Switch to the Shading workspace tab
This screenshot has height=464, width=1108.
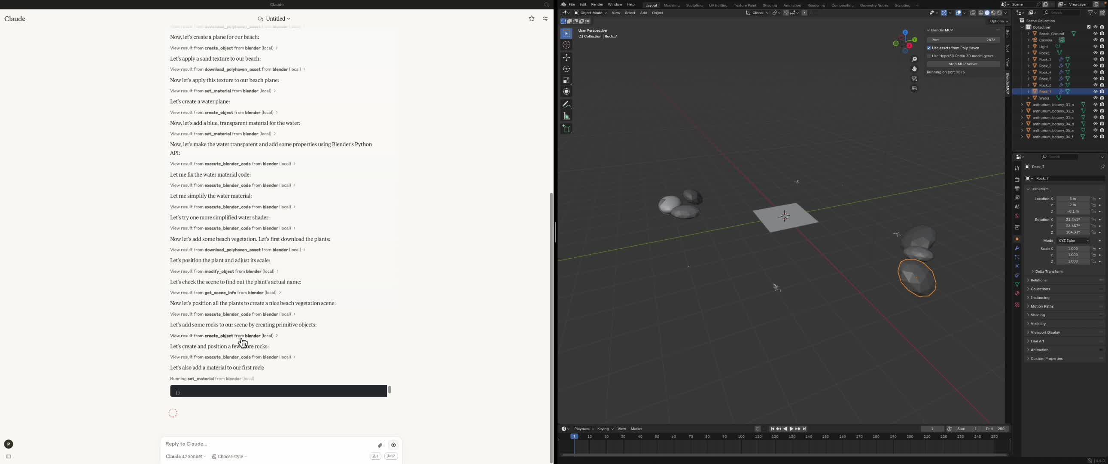click(770, 5)
